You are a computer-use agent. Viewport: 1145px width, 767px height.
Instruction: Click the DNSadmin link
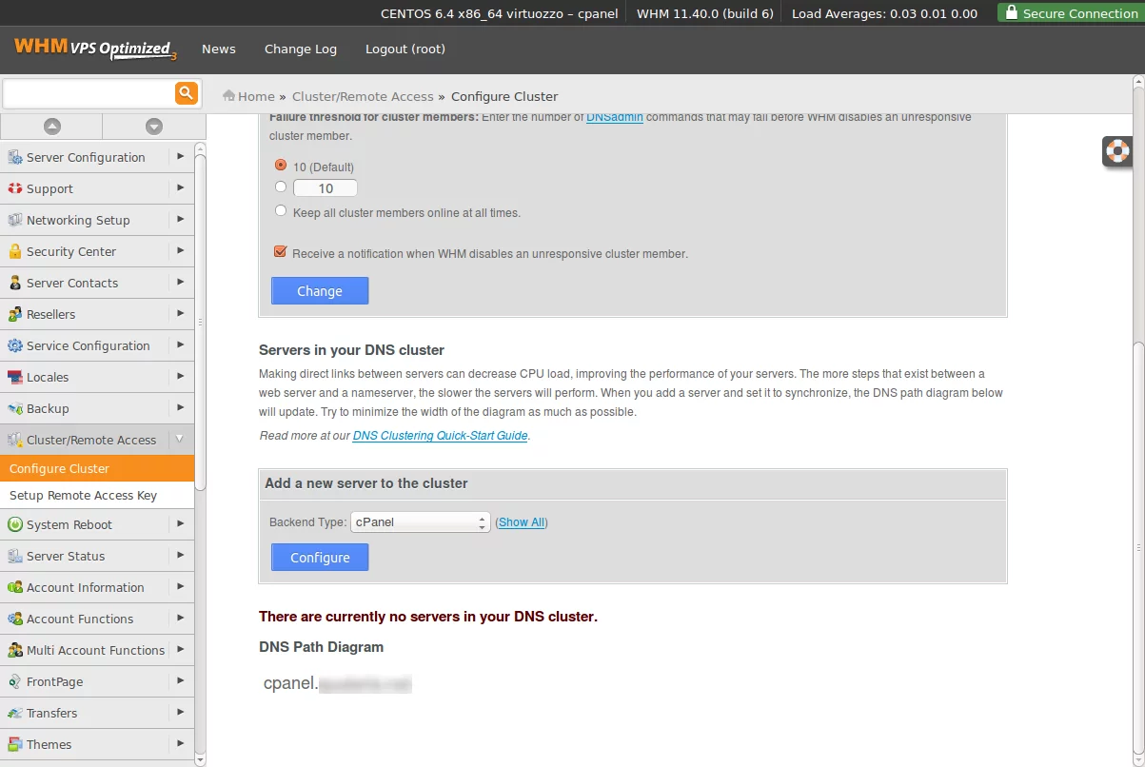click(615, 117)
